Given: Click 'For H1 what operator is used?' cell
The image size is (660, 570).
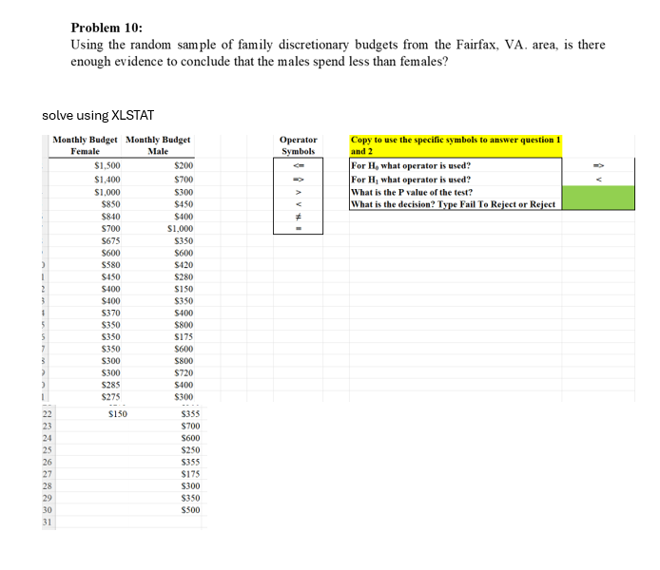Looking at the screenshot, I should pos(456,179).
